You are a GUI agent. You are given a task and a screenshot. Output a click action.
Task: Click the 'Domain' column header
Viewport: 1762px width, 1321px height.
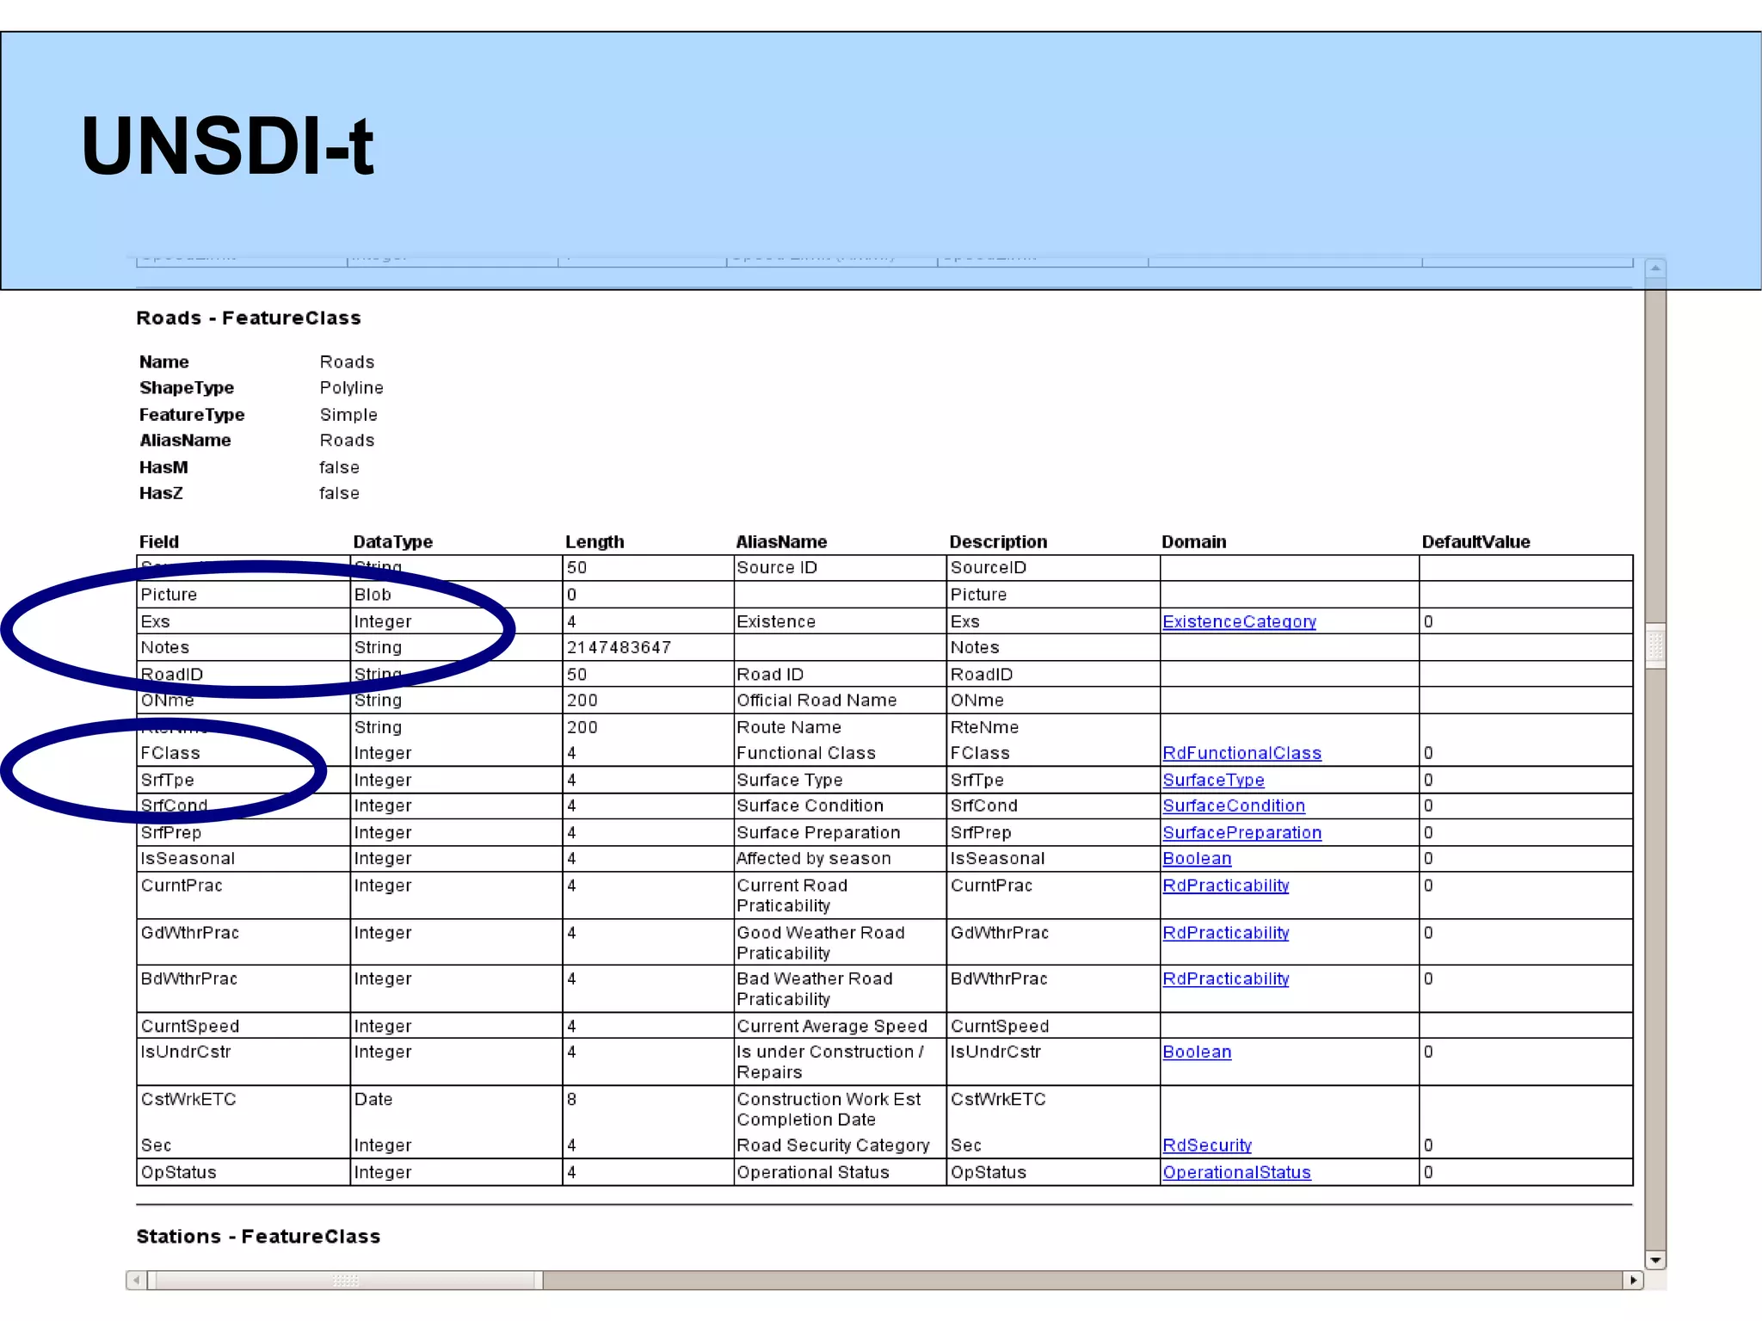pos(1193,542)
